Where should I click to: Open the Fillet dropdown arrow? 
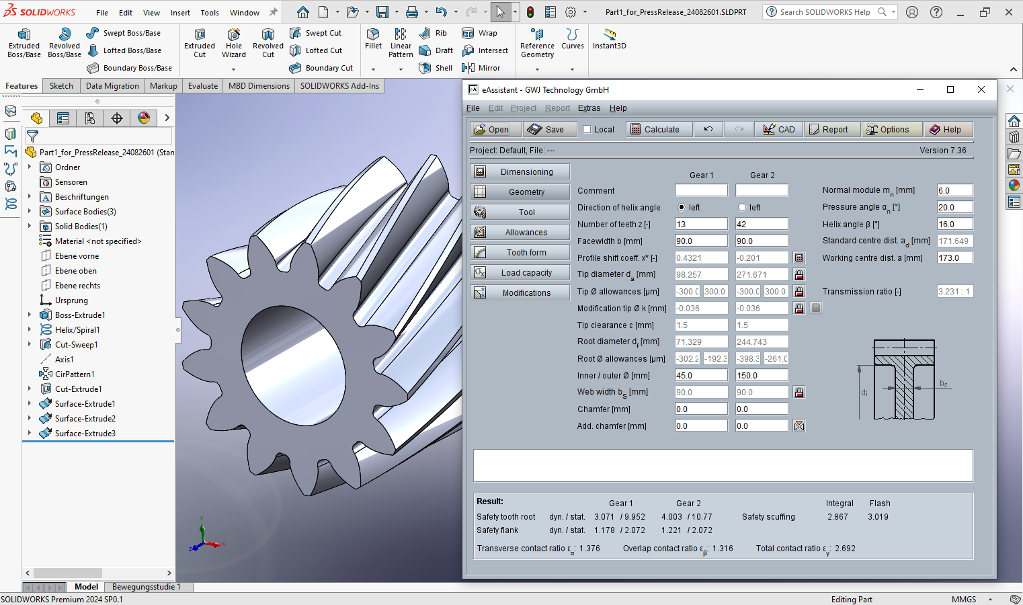[x=373, y=69]
